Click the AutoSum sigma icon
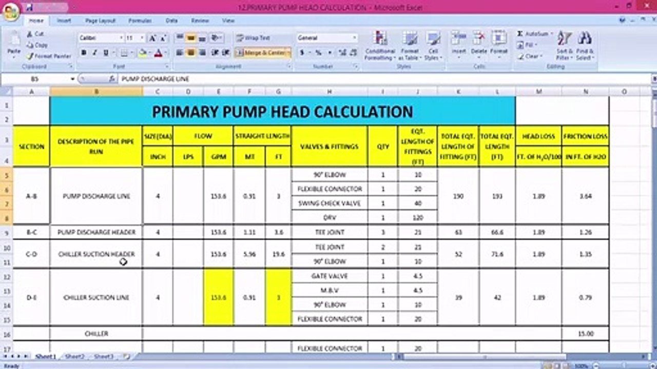The height and width of the screenshot is (369, 657). (520, 34)
